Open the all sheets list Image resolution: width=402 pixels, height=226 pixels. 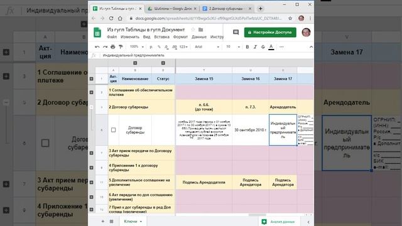112,222
